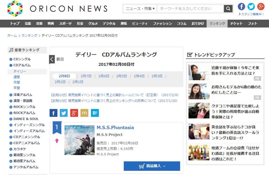Click the search magnifier button
Viewport: 269px width, 175px height.
pos(228,9)
